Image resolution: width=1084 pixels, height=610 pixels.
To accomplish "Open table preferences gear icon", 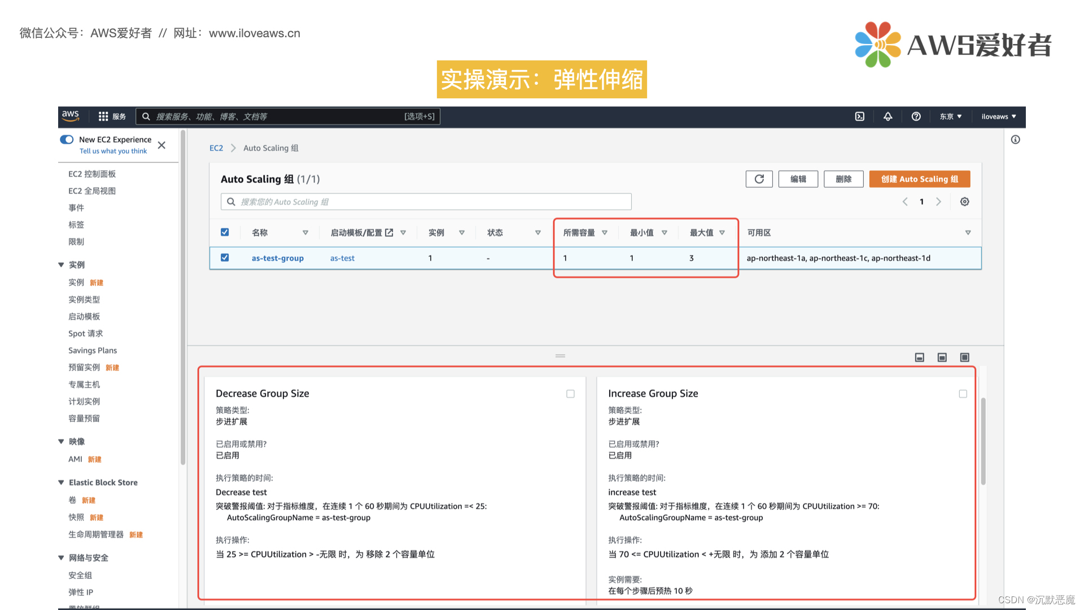I will click(x=964, y=202).
